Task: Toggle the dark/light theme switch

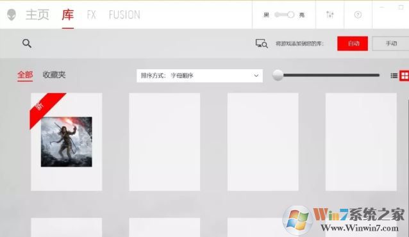Action: (285, 15)
